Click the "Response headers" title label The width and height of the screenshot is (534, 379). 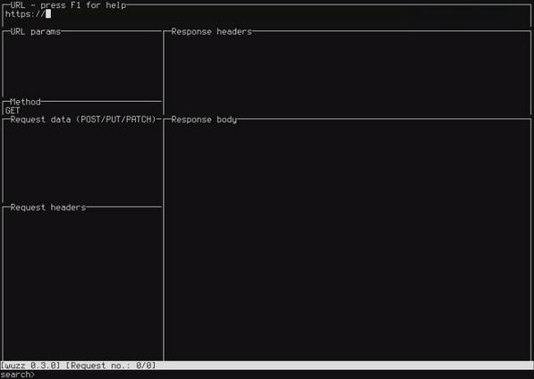[211, 31]
